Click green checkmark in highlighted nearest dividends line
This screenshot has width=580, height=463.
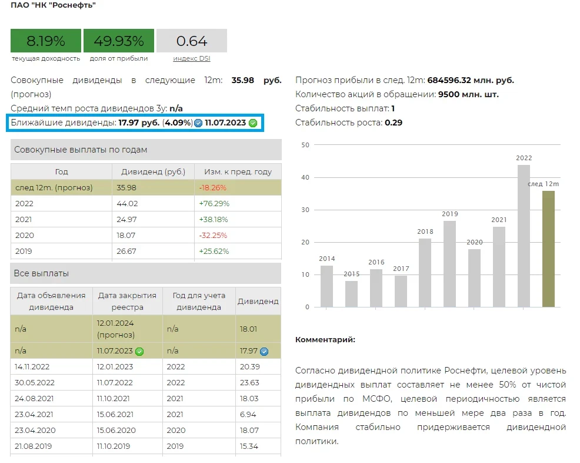tap(253, 123)
